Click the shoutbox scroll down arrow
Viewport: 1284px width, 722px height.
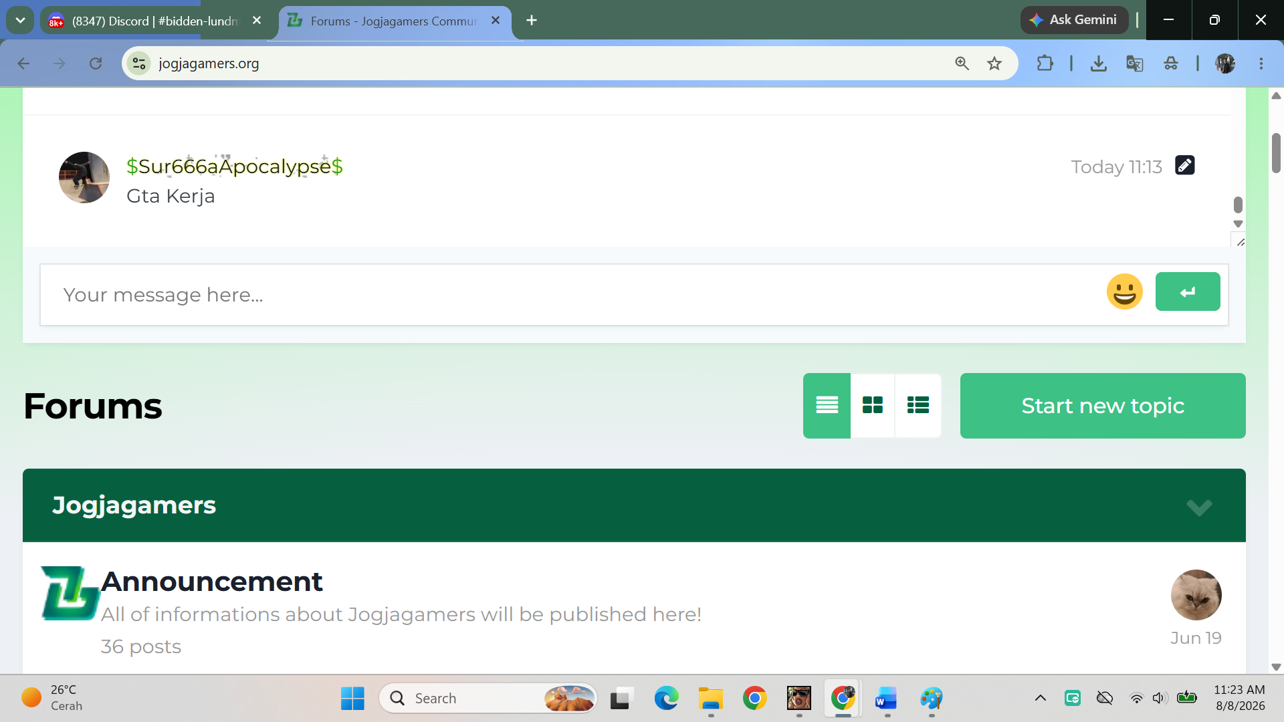(x=1238, y=224)
